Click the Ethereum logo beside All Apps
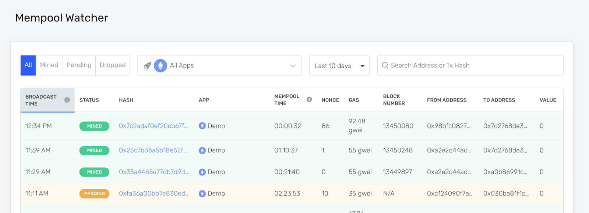This screenshot has height=213, width=589. click(160, 66)
